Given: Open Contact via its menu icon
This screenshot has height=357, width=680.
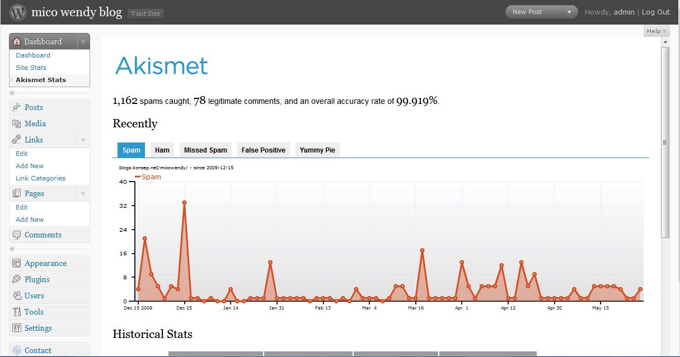Looking at the screenshot, I should point(16,350).
